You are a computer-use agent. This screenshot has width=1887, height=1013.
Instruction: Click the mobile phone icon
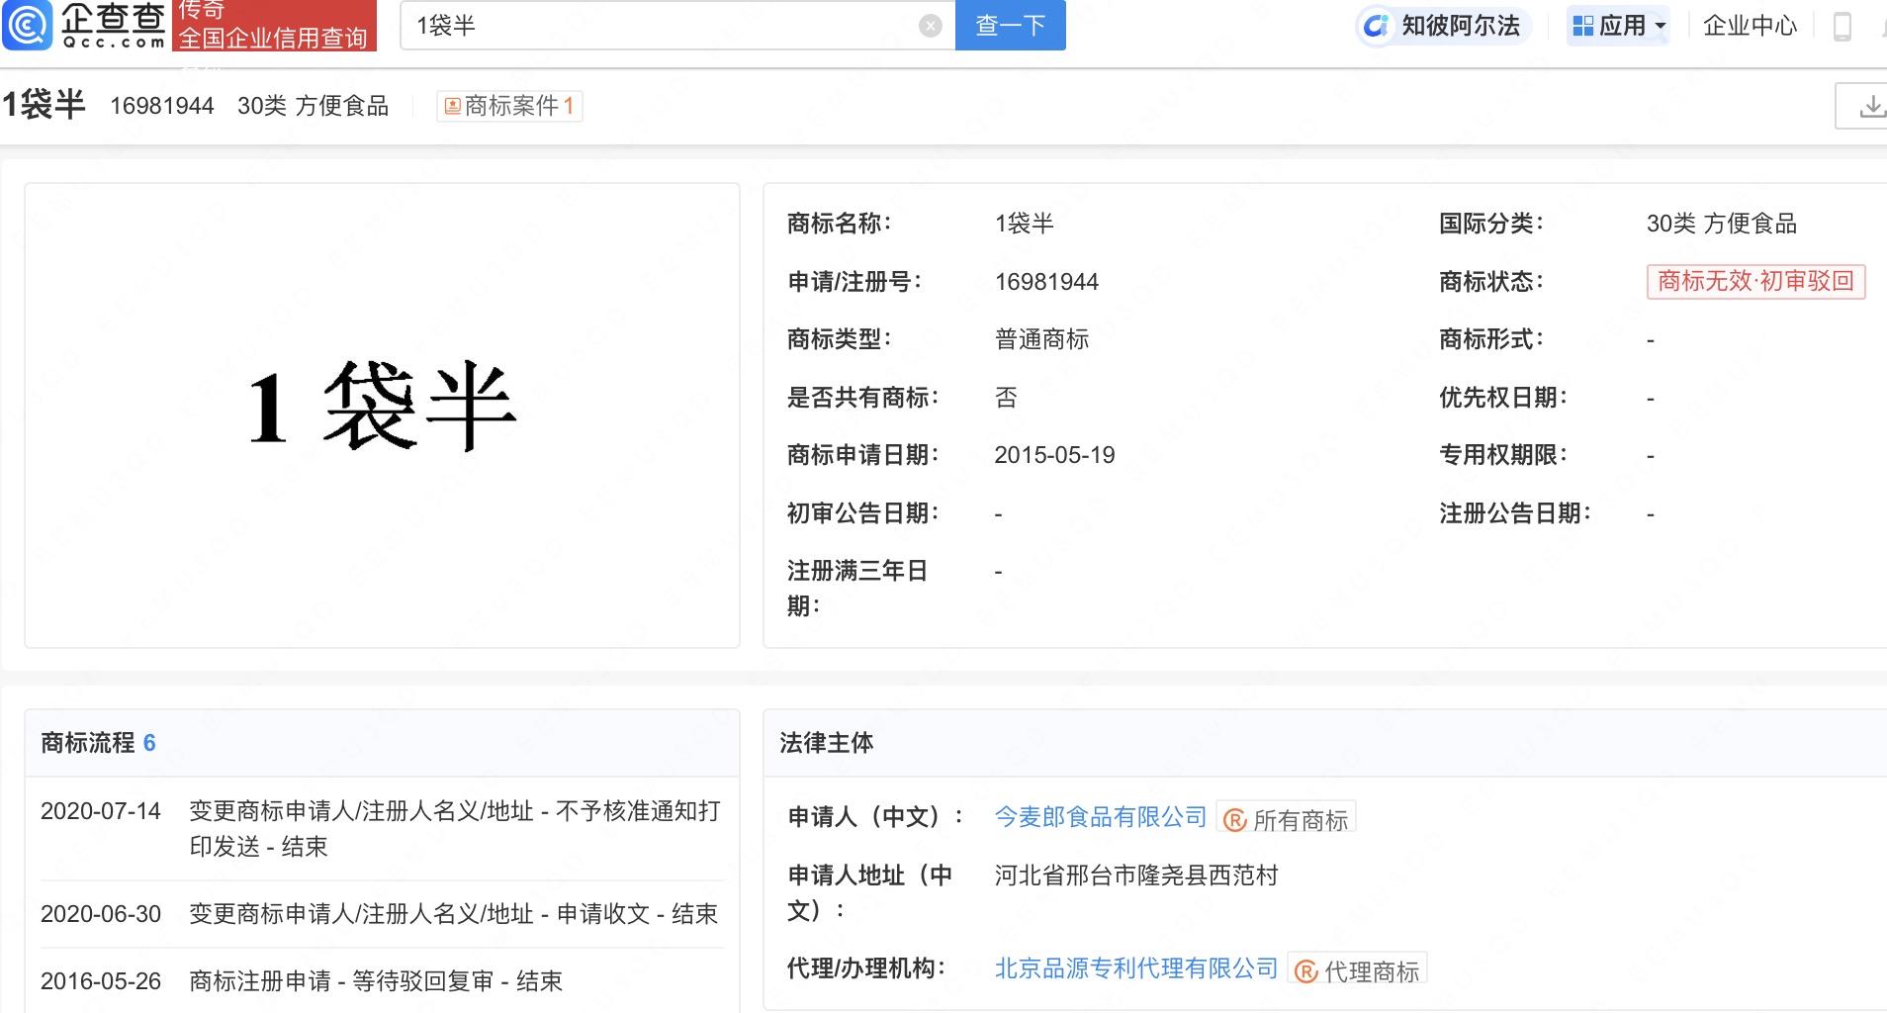coord(1842,26)
